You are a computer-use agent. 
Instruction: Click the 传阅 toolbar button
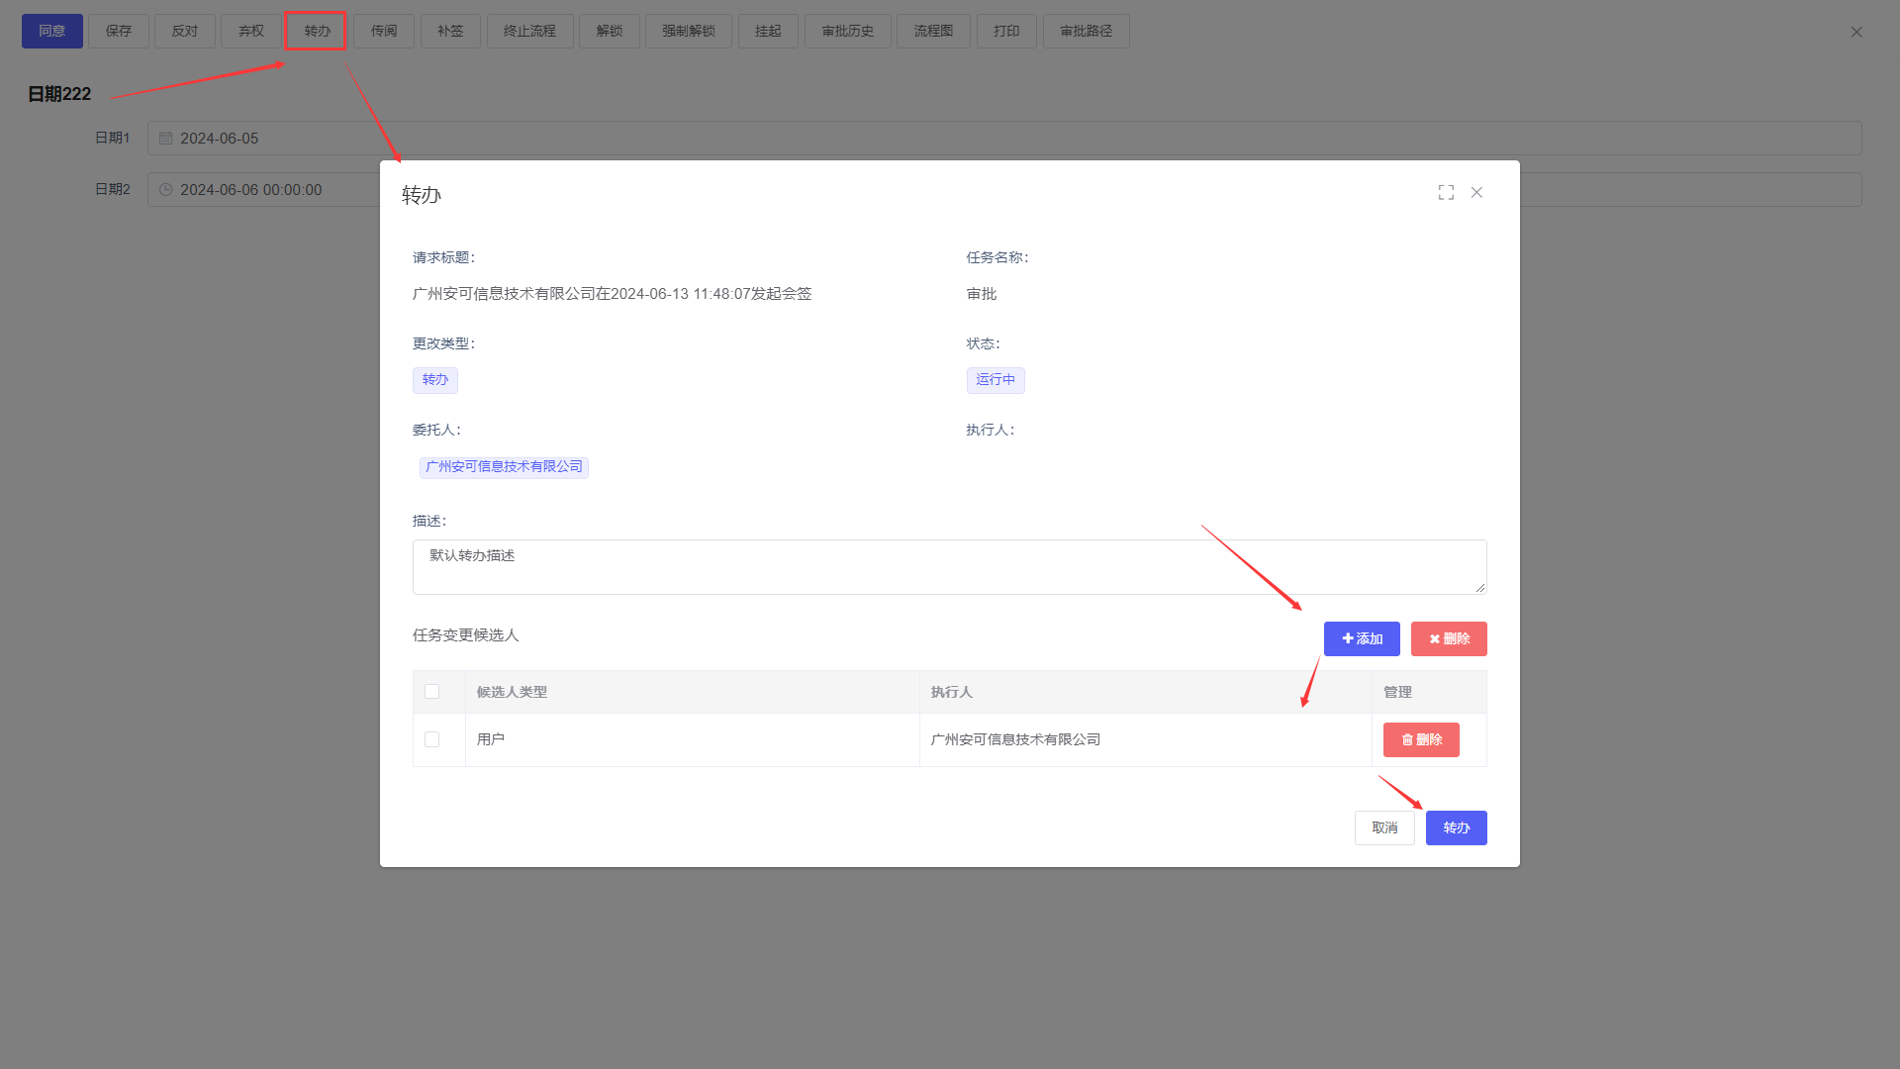(x=384, y=32)
